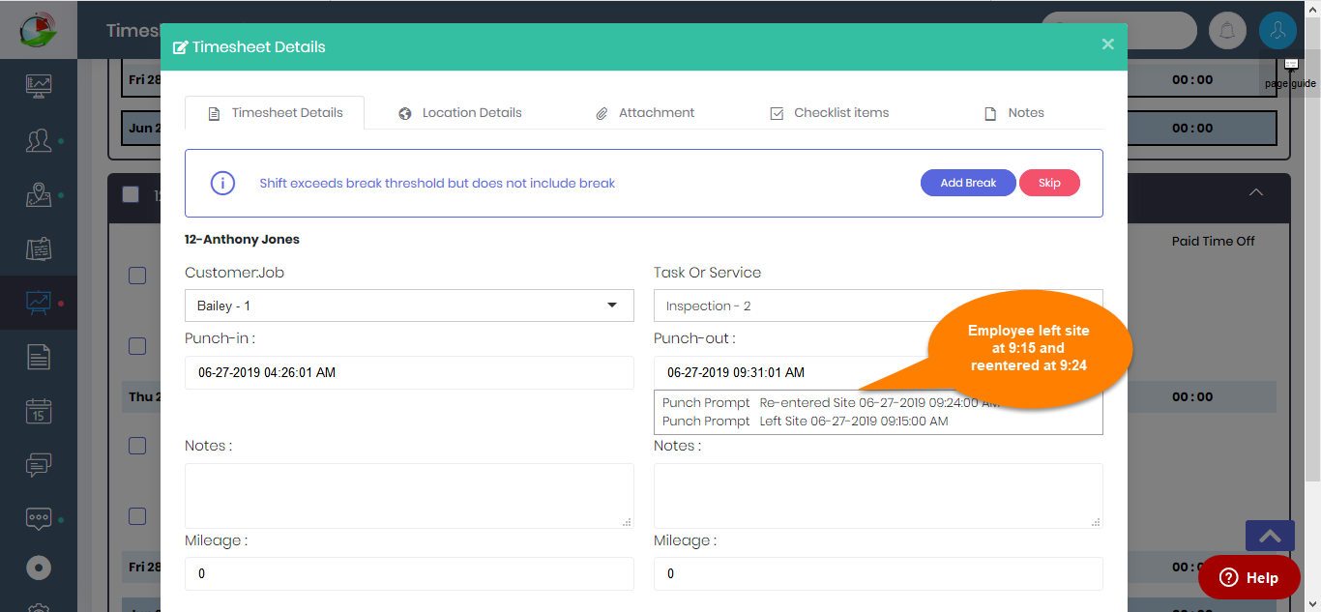Click the "12-Anthony Jones" employee name
This screenshot has width=1321, height=612.
pos(243,239)
